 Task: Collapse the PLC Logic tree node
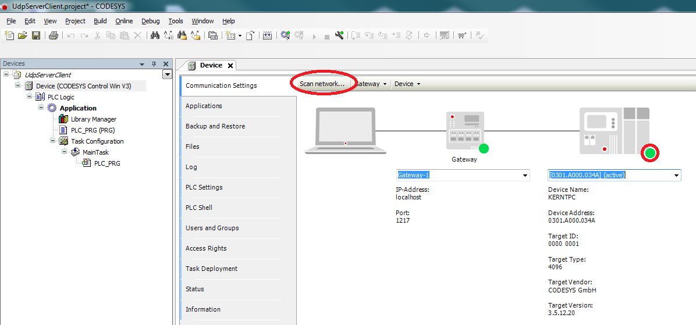[29, 97]
